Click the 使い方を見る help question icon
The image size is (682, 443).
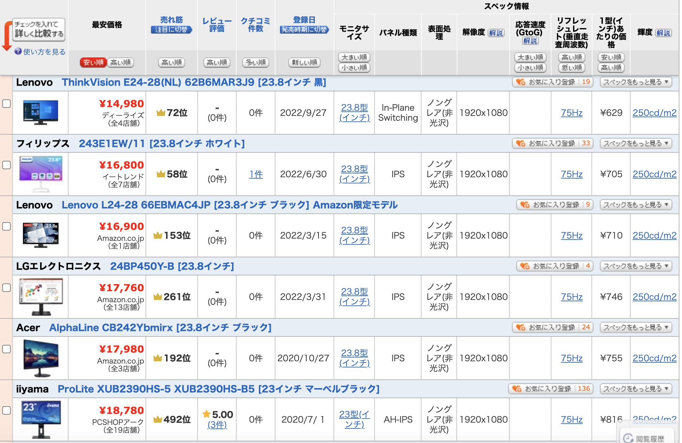[18, 52]
